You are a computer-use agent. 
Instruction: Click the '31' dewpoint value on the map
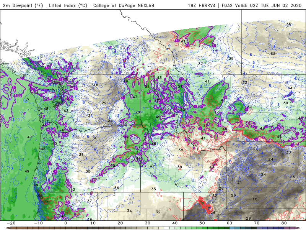click(81, 154)
